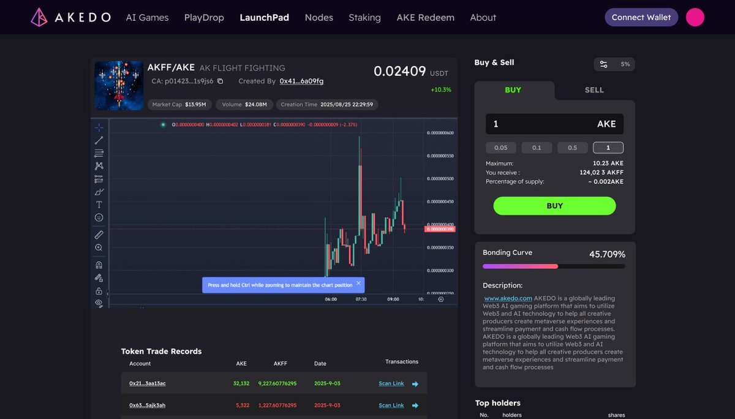735x419 pixels.
Task: Click Connect Wallet button
Action: pos(641,17)
